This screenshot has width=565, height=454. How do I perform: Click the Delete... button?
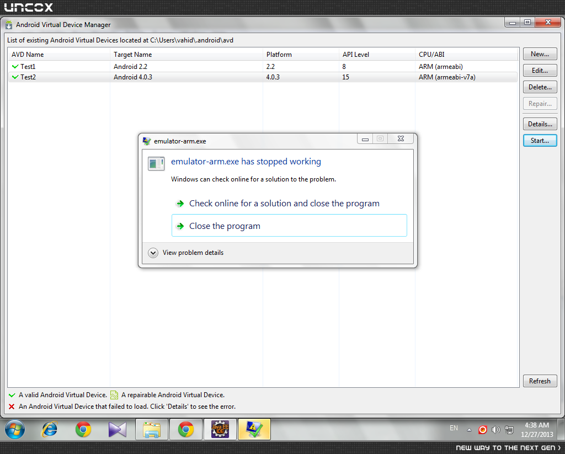point(540,87)
